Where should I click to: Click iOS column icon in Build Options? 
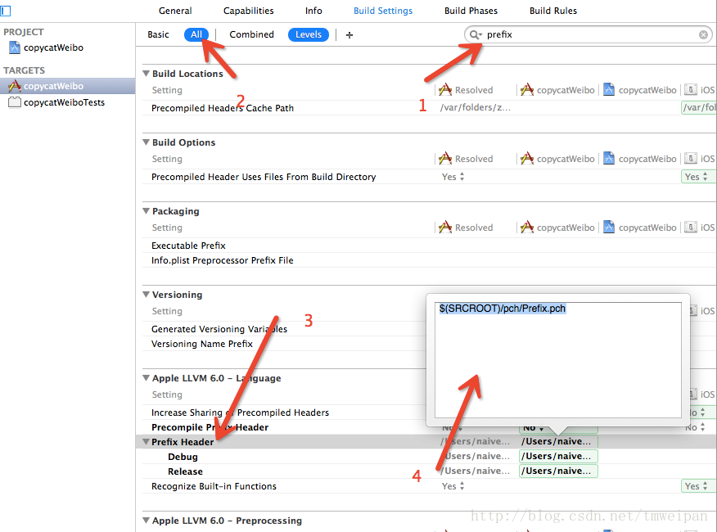coord(691,158)
